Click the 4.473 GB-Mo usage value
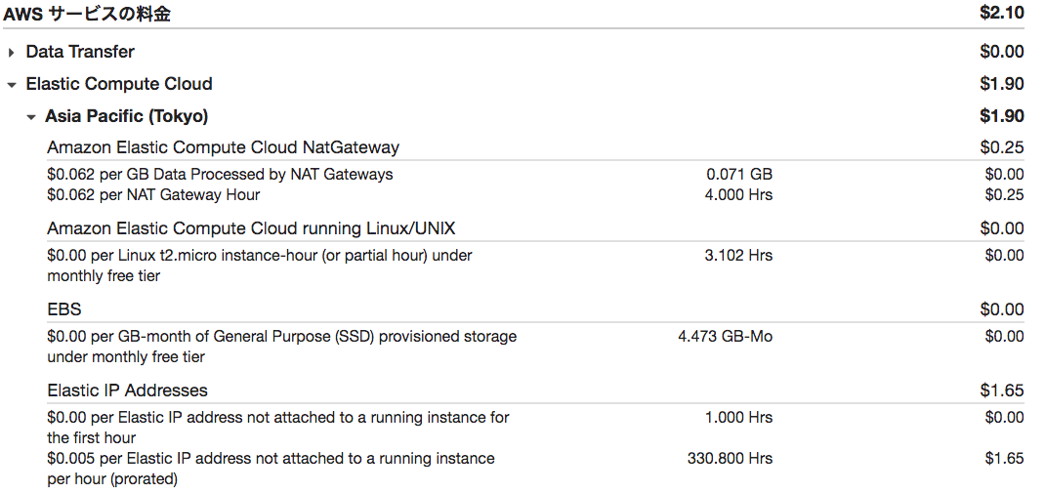This screenshot has width=1045, height=493. click(725, 337)
